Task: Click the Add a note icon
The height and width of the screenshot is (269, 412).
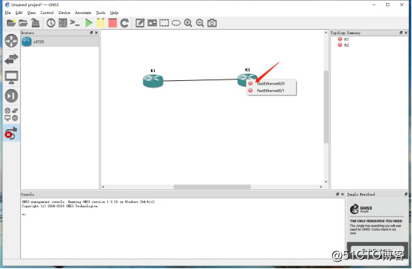Action: tap(140, 23)
